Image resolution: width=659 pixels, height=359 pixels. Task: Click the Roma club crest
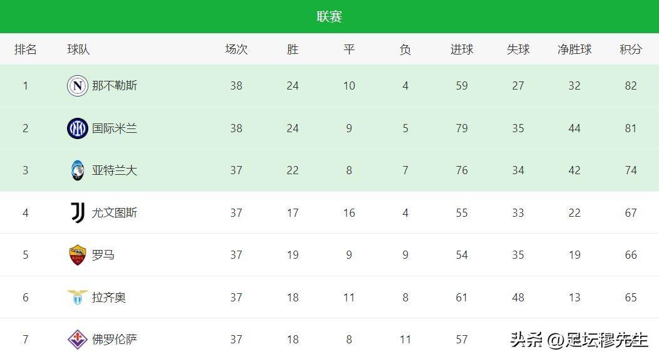tap(77, 255)
